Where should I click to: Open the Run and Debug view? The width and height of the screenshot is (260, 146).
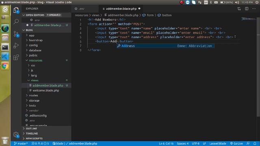(16, 45)
